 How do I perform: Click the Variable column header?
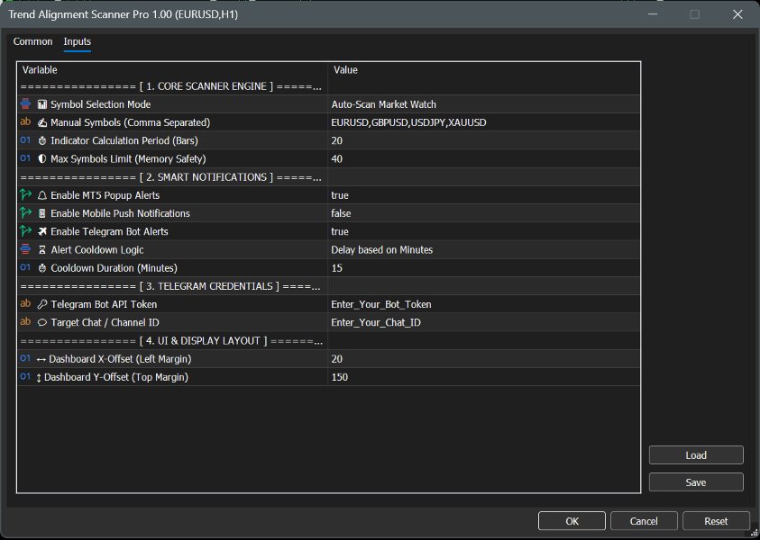click(40, 70)
